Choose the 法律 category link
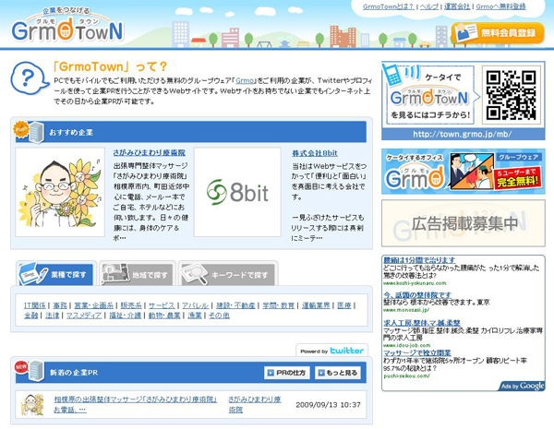554x429 pixels. (x=53, y=316)
